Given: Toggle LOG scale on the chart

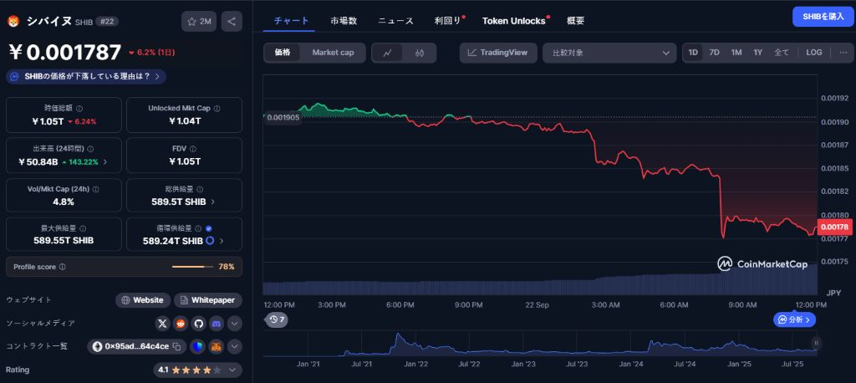Looking at the screenshot, I should coord(814,53).
